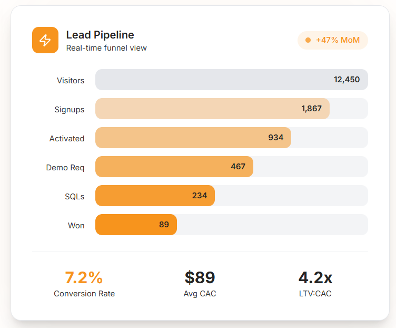Click the 1,867 signups value
Viewport: 396px width, 328px height.
(311, 109)
